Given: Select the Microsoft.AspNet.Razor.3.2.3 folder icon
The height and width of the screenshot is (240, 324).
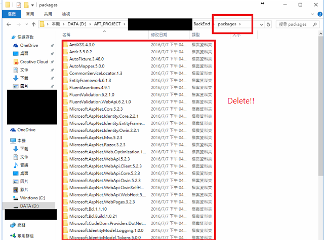Looking at the screenshot, I should click(x=65, y=145).
